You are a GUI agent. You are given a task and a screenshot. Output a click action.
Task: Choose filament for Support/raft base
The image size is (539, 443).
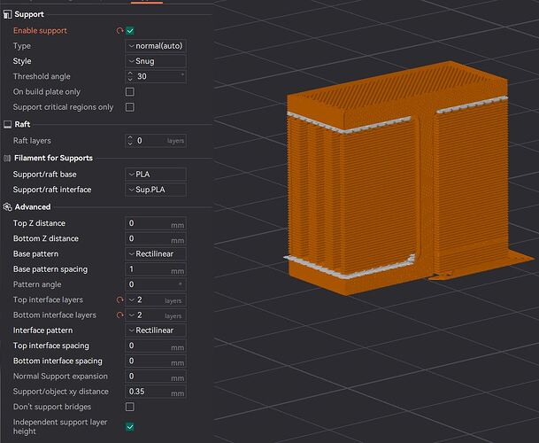tap(156, 175)
